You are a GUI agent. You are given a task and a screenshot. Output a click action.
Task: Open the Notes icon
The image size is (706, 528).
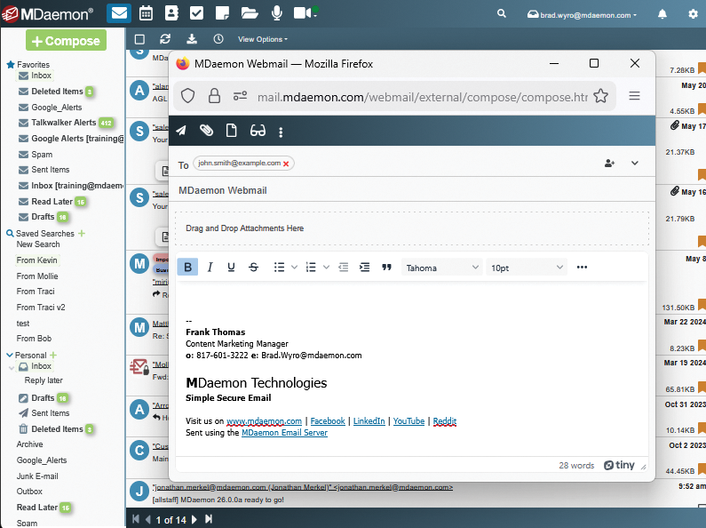point(222,13)
